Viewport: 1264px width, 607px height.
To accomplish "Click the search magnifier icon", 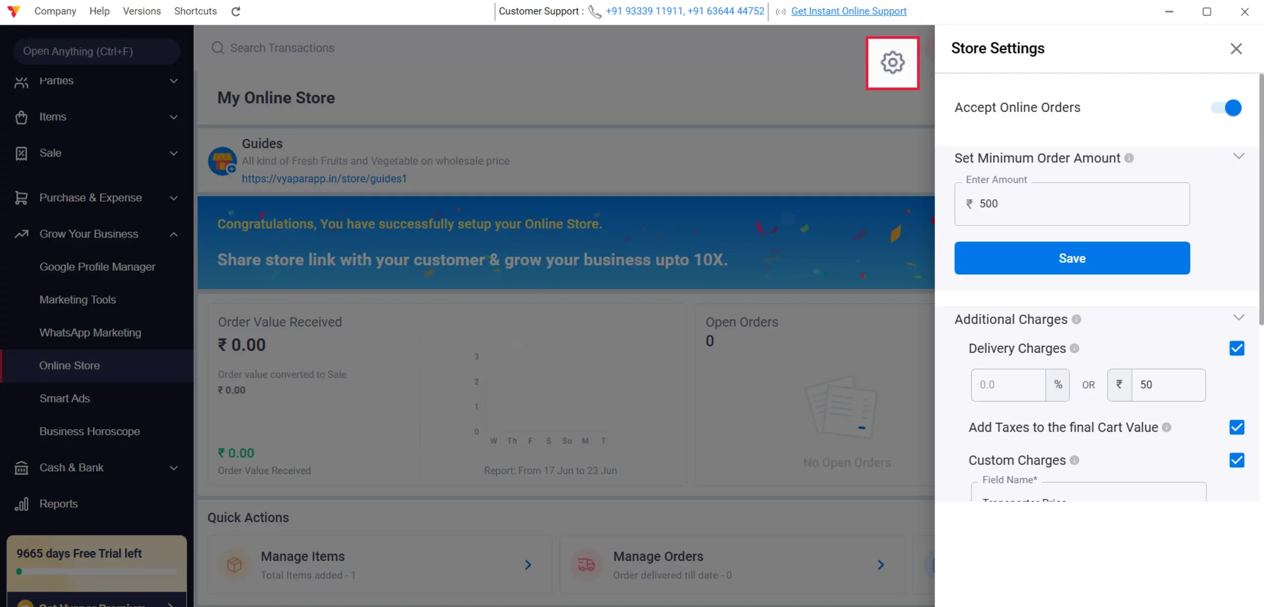I will click(x=218, y=48).
